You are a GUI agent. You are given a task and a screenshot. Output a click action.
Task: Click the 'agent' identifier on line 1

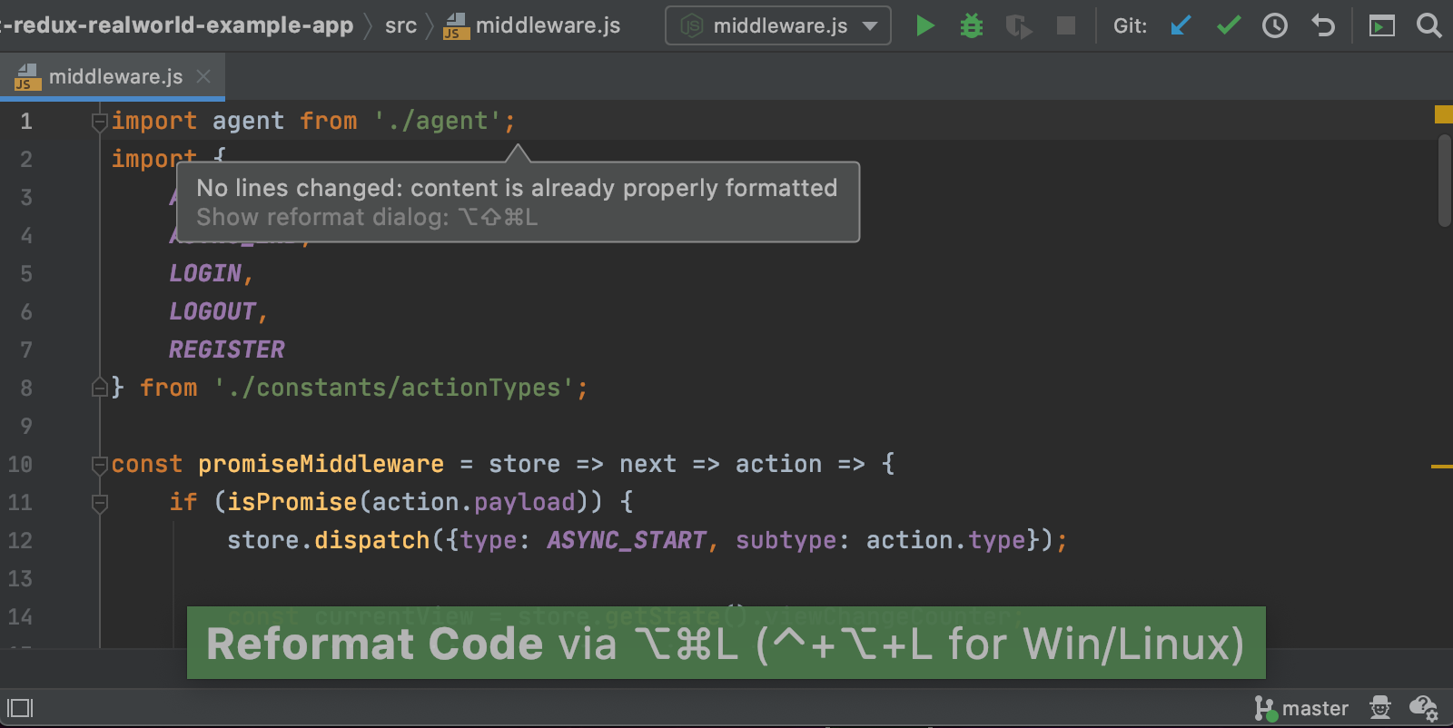[249, 122]
